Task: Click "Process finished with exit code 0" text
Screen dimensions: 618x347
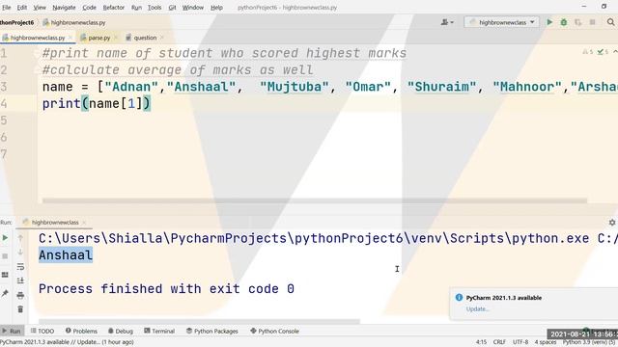Action: click(166, 289)
